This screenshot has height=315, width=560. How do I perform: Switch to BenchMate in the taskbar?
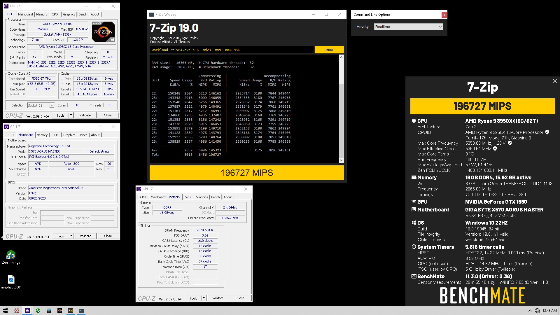[70, 311]
